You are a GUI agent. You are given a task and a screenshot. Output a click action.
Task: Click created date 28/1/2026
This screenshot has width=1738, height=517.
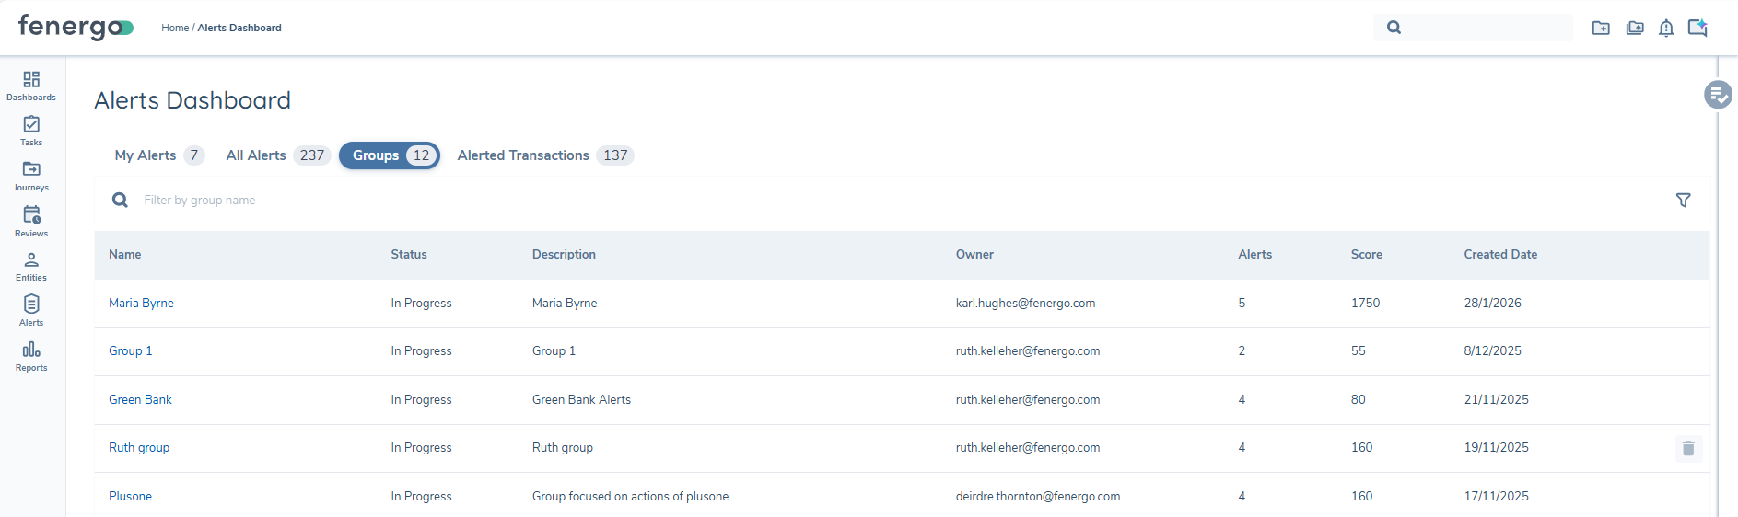(1492, 303)
